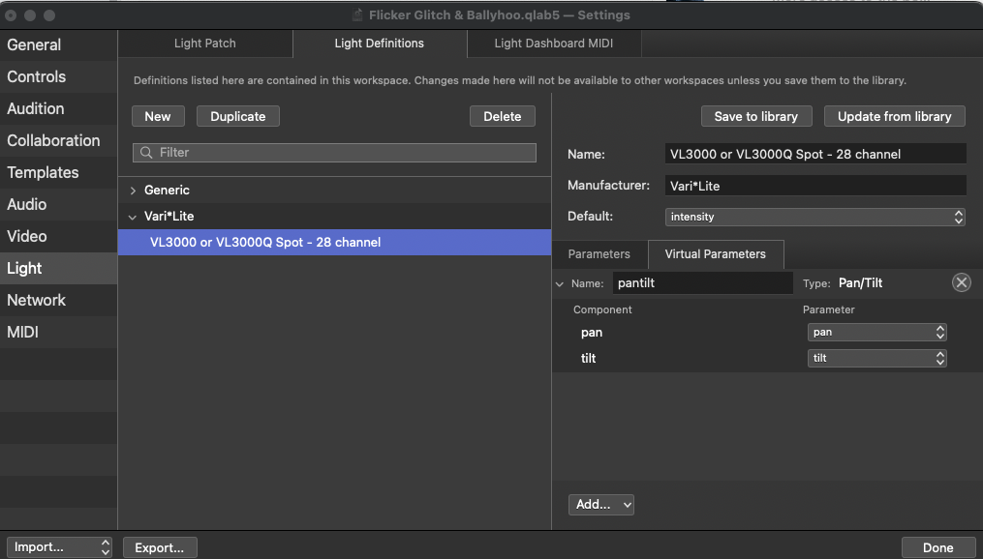Open the pan parameter dropdown

(876, 332)
